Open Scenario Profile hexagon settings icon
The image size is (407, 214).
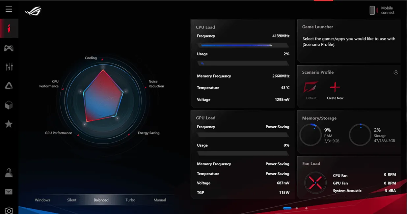[396, 72]
